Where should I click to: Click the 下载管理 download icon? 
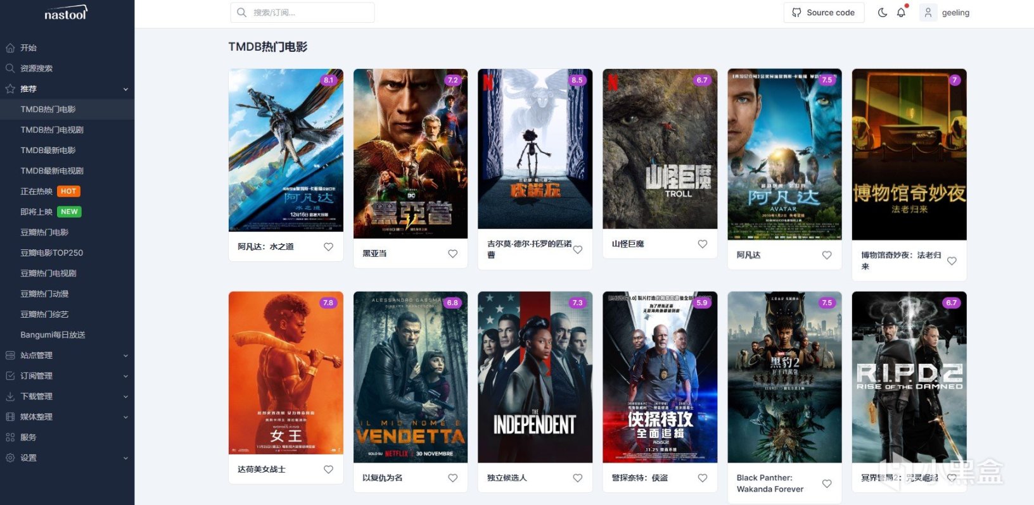click(x=10, y=397)
